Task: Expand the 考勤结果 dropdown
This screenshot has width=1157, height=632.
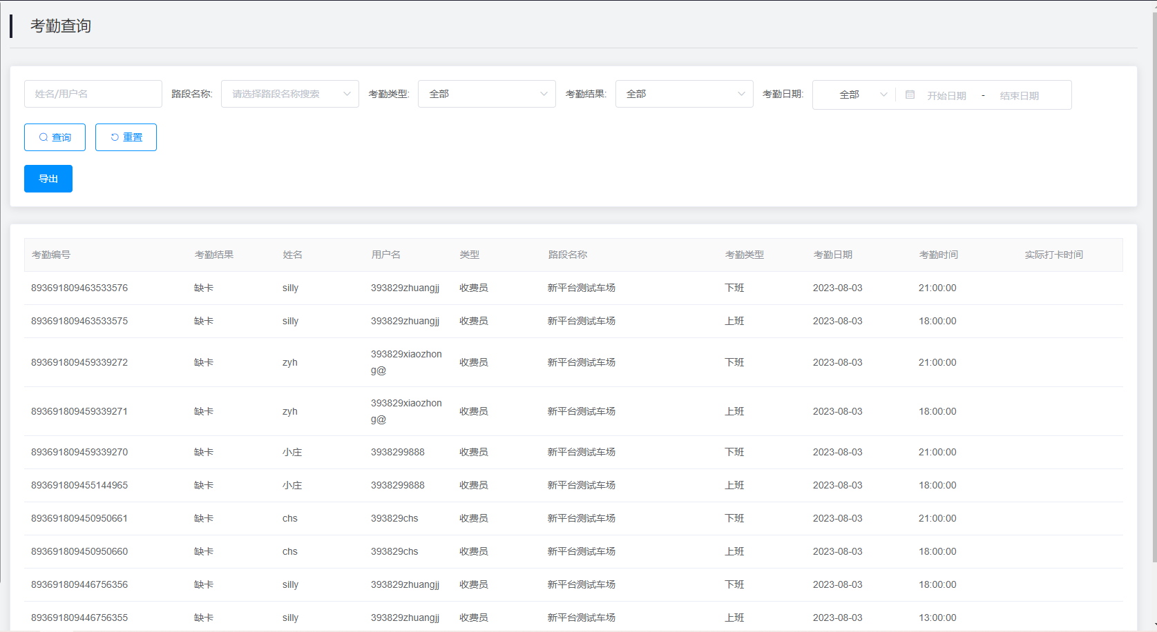Action: tap(684, 94)
